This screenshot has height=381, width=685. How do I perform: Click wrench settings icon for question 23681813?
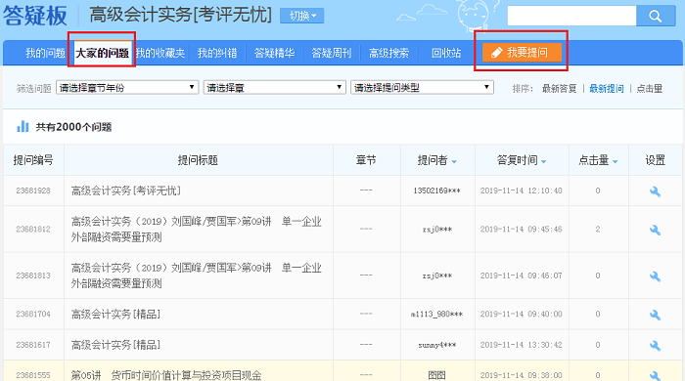[x=655, y=275]
